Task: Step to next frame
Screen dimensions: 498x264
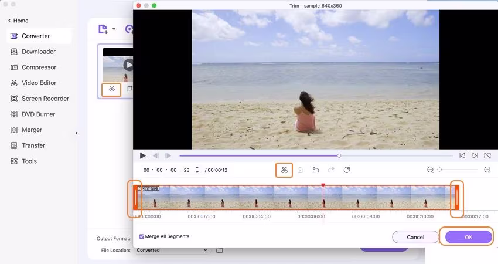Action: pyautogui.click(x=168, y=155)
